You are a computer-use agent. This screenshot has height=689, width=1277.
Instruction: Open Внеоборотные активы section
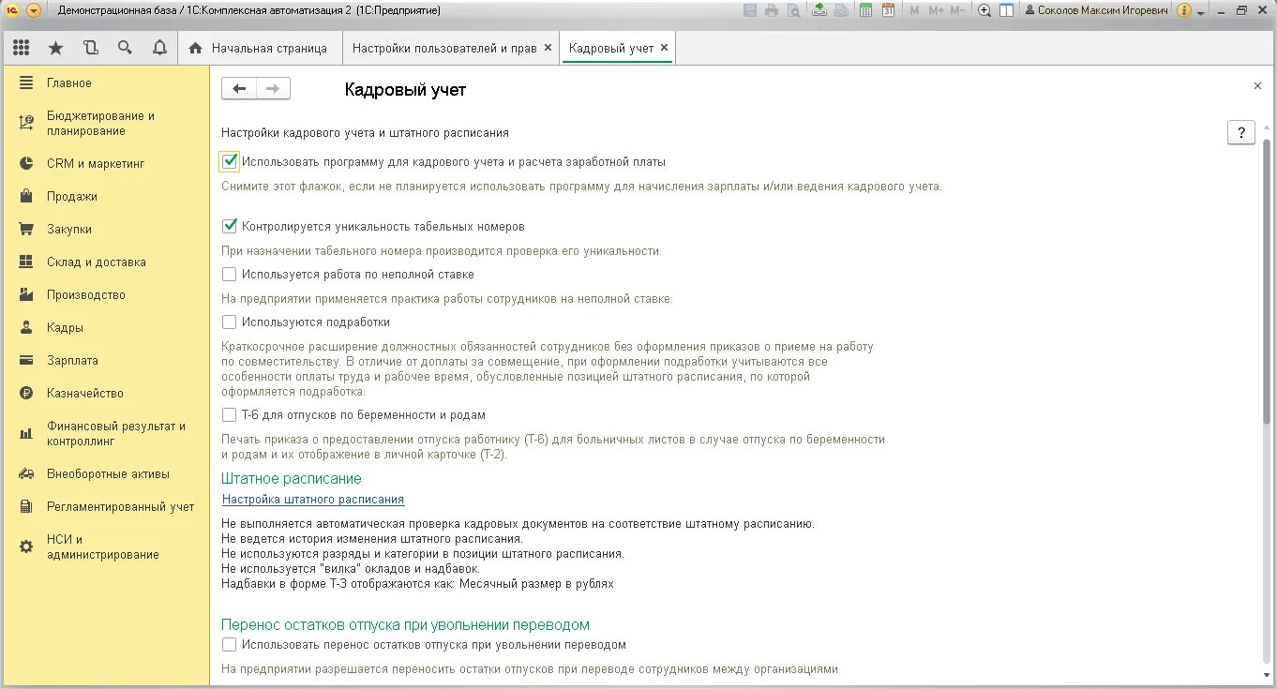106,473
